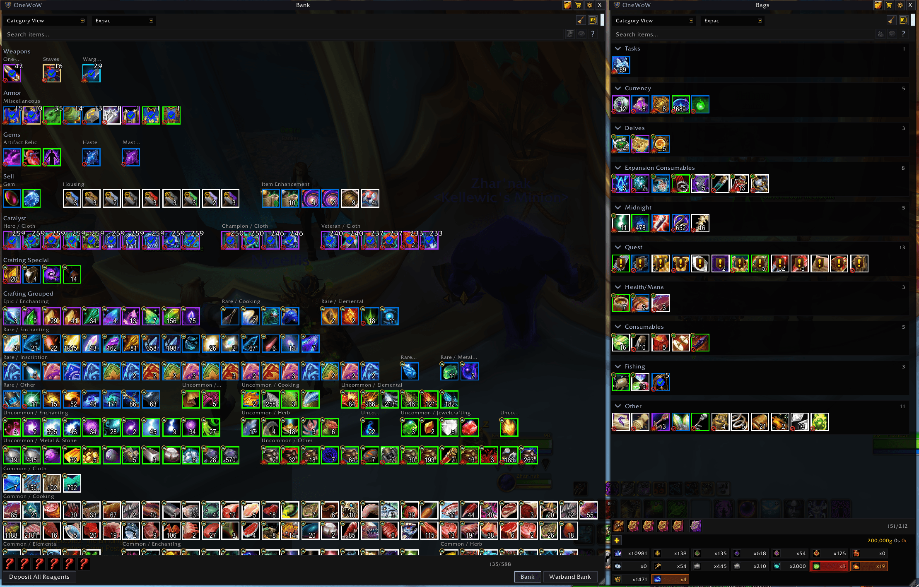
Task: Click the broom cleanup icon in Bank window
Action: [x=581, y=20]
